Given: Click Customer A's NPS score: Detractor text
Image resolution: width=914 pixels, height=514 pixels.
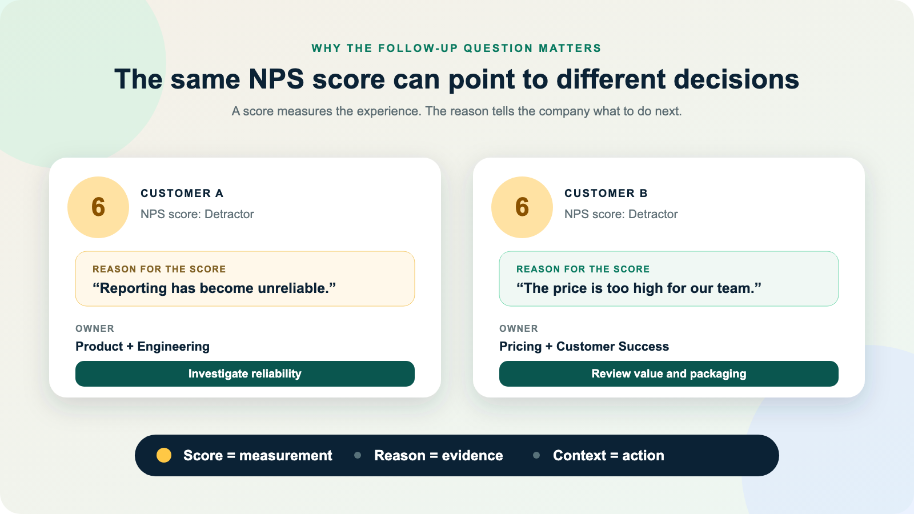Looking at the screenshot, I should point(197,214).
